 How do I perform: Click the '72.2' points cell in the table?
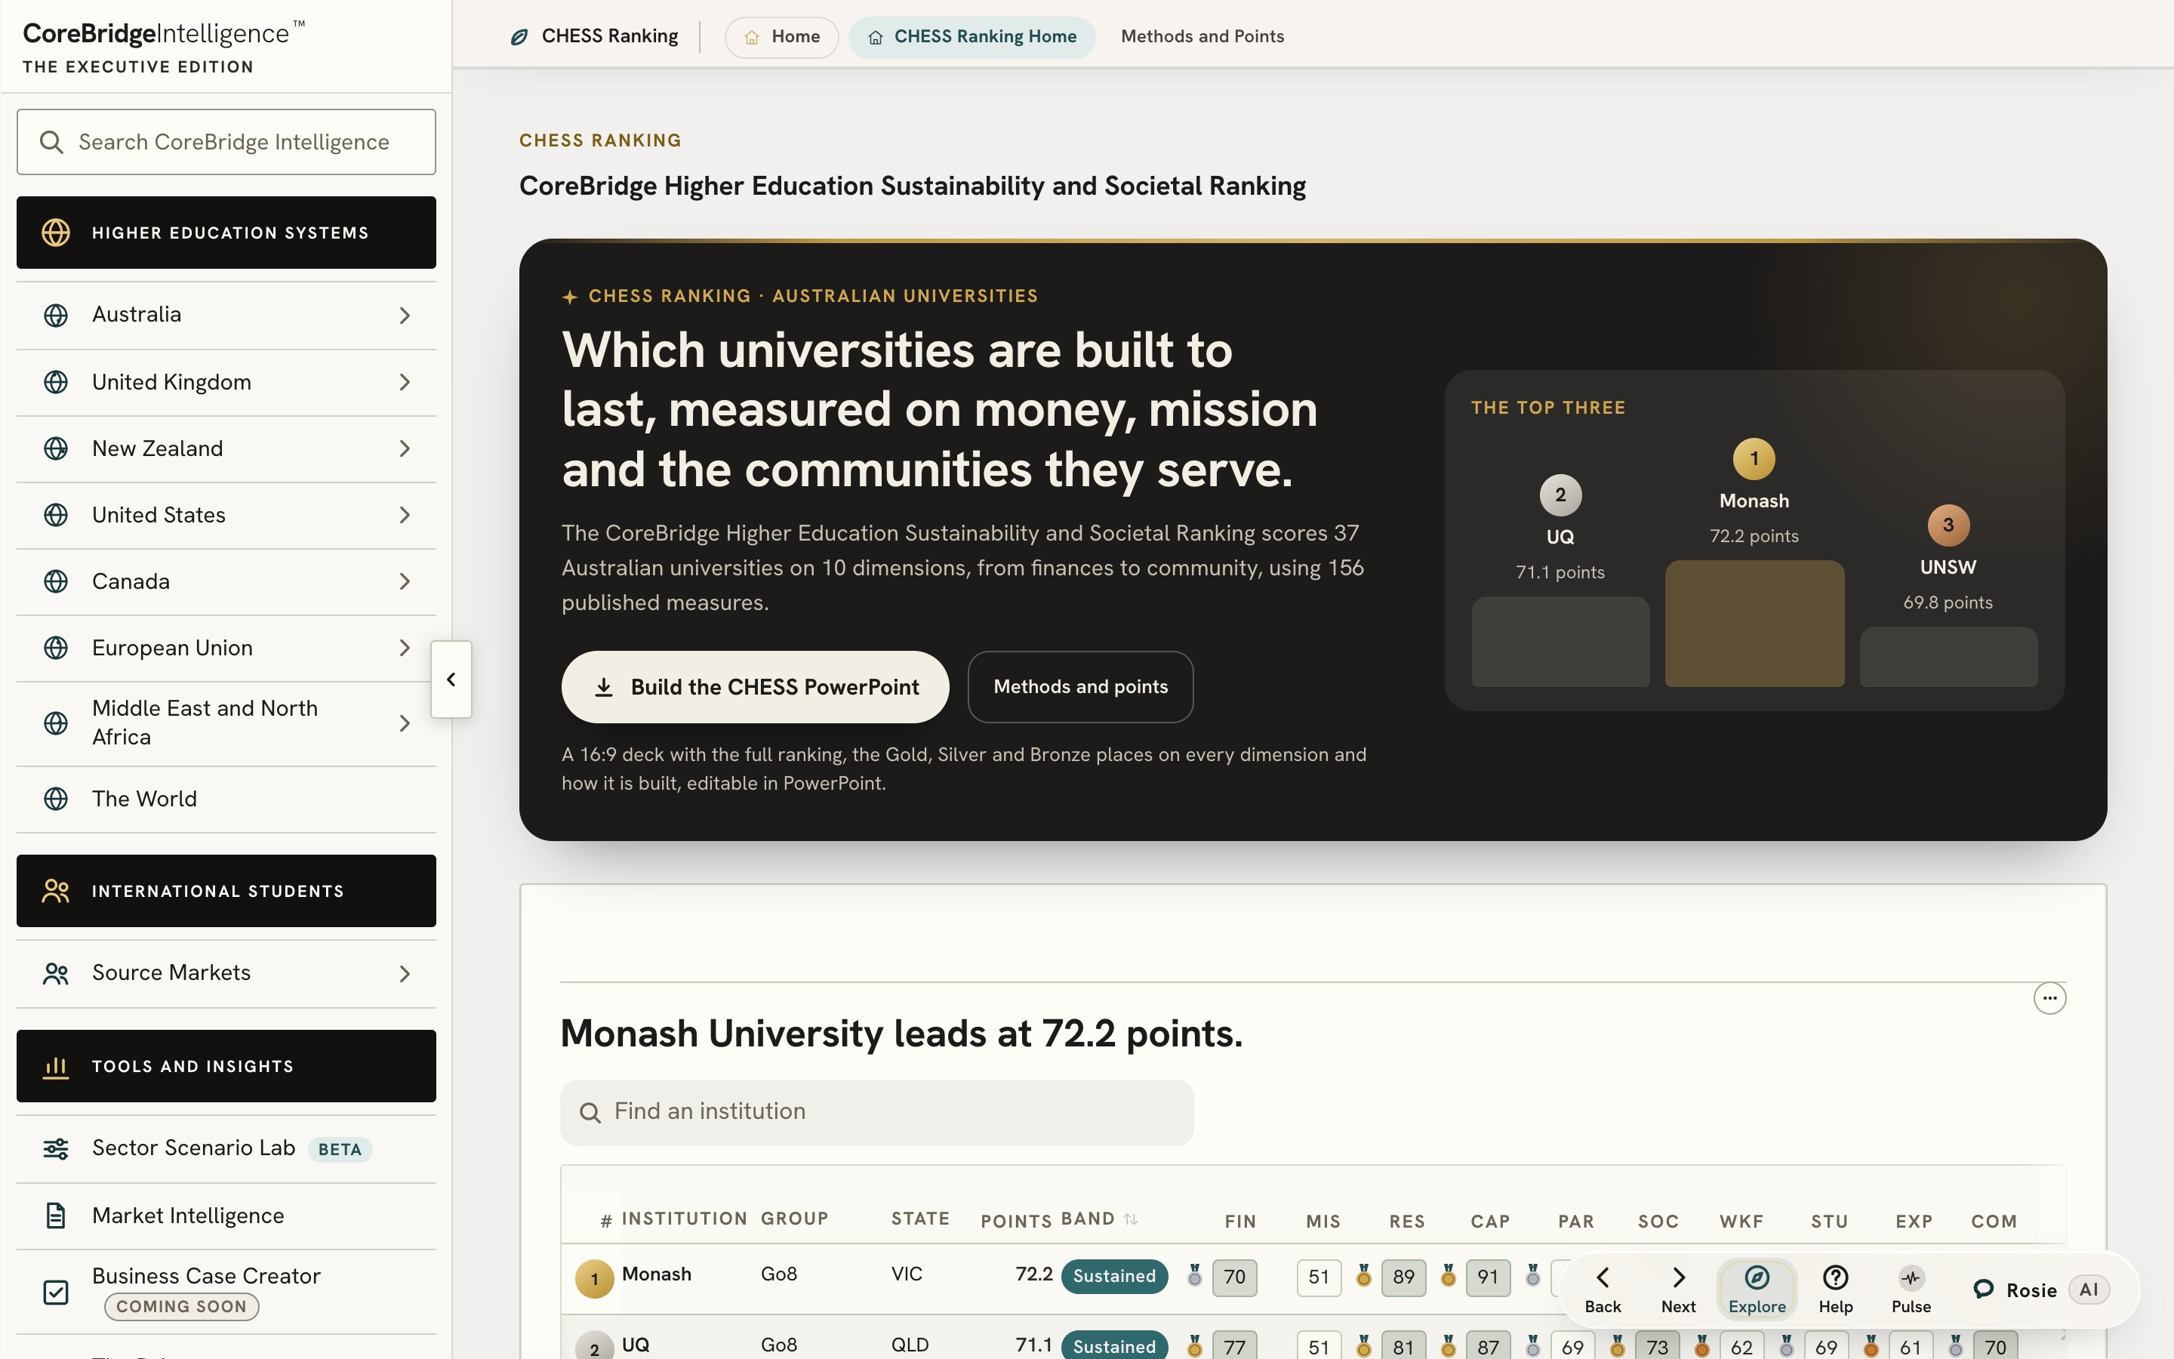point(1034,1274)
